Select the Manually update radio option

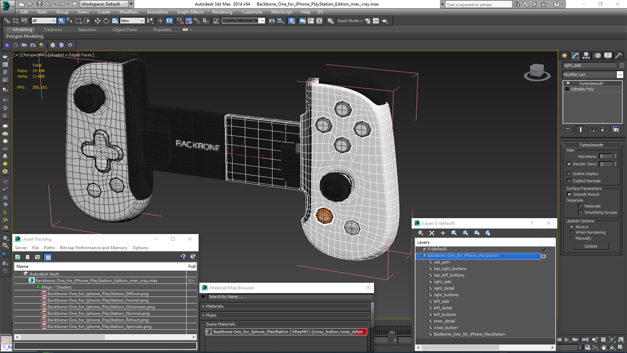(571, 238)
